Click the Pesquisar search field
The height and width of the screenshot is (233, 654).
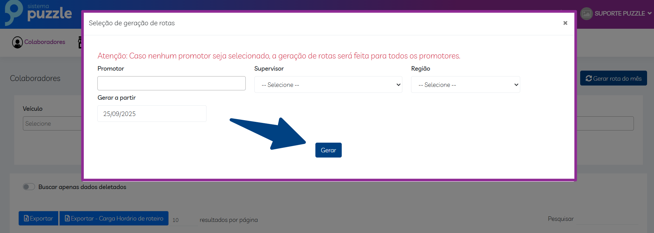pyautogui.click(x=607, y=219)
